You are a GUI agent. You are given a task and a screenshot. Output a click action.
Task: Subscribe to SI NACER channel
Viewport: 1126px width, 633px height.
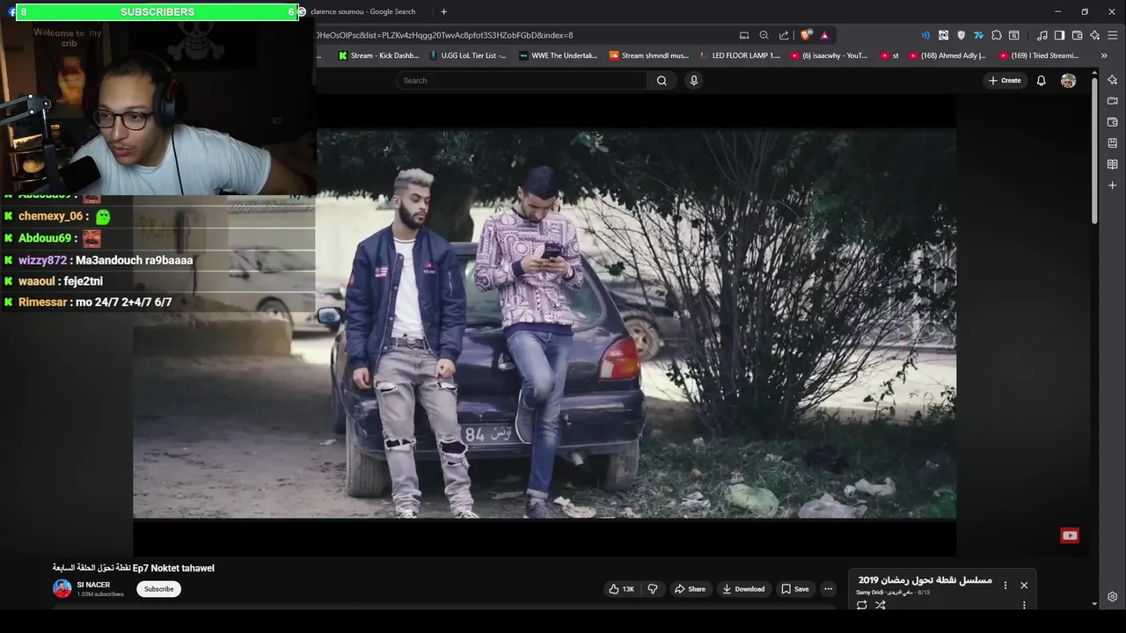pyautogui.click(x=158, y=589)
